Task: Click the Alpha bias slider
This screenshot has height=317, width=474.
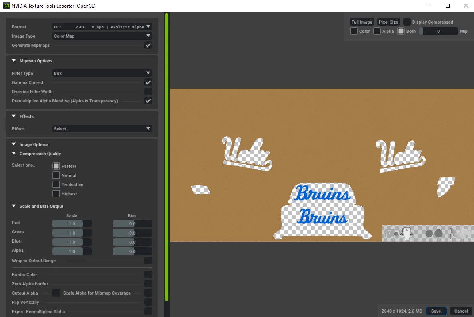Action: tap(132, 251)
